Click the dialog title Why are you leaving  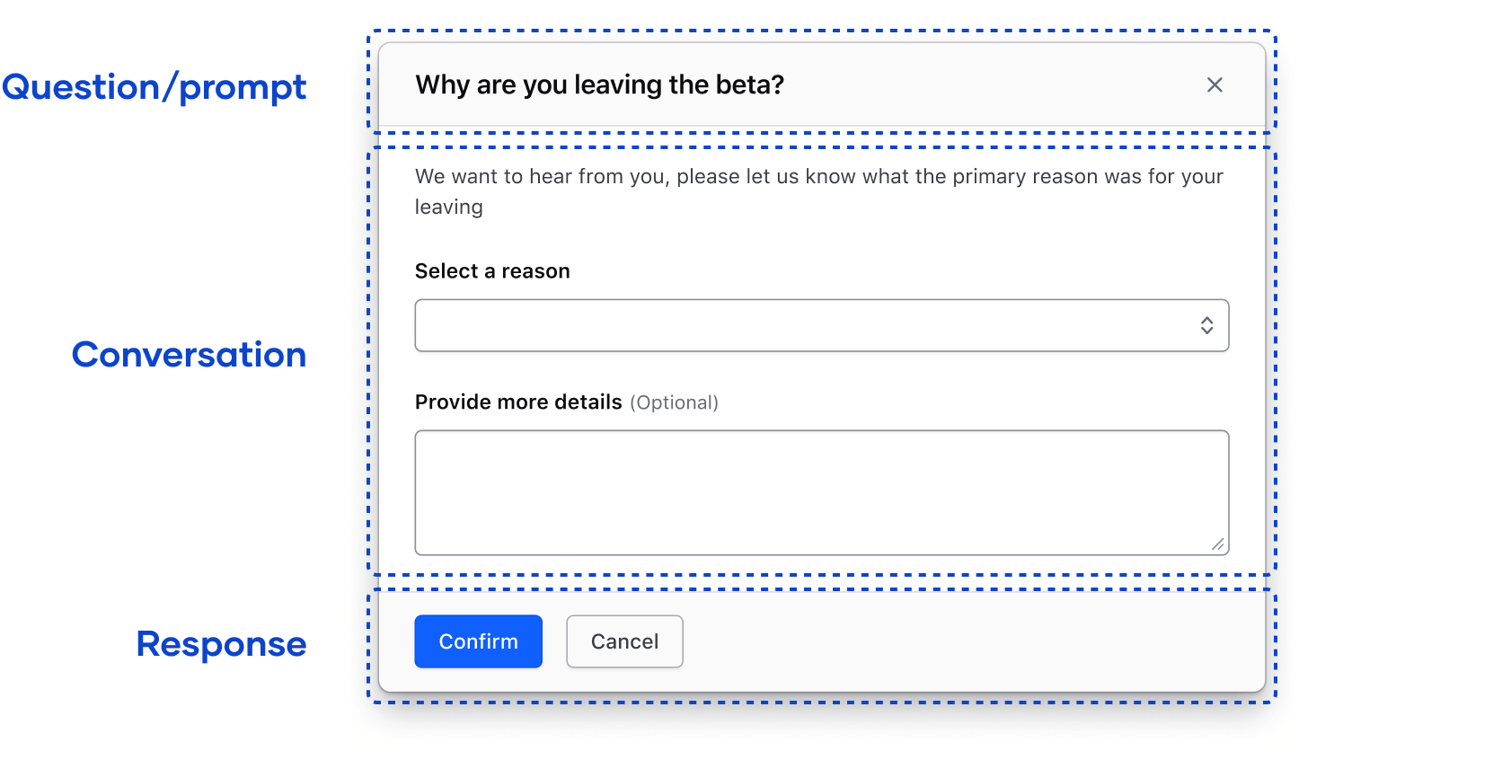tap(599, 84)
